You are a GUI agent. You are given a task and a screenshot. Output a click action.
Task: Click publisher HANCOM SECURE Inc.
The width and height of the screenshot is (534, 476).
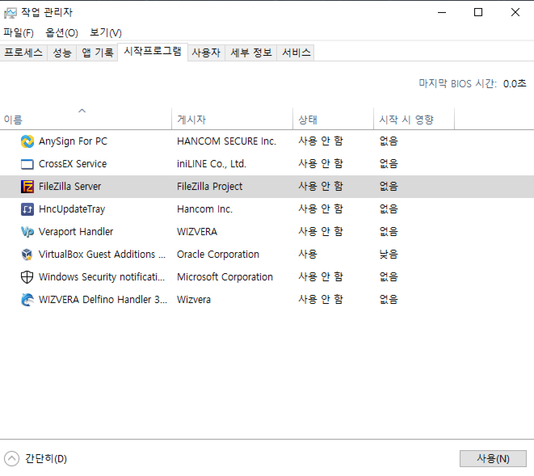tap(227, 141)
